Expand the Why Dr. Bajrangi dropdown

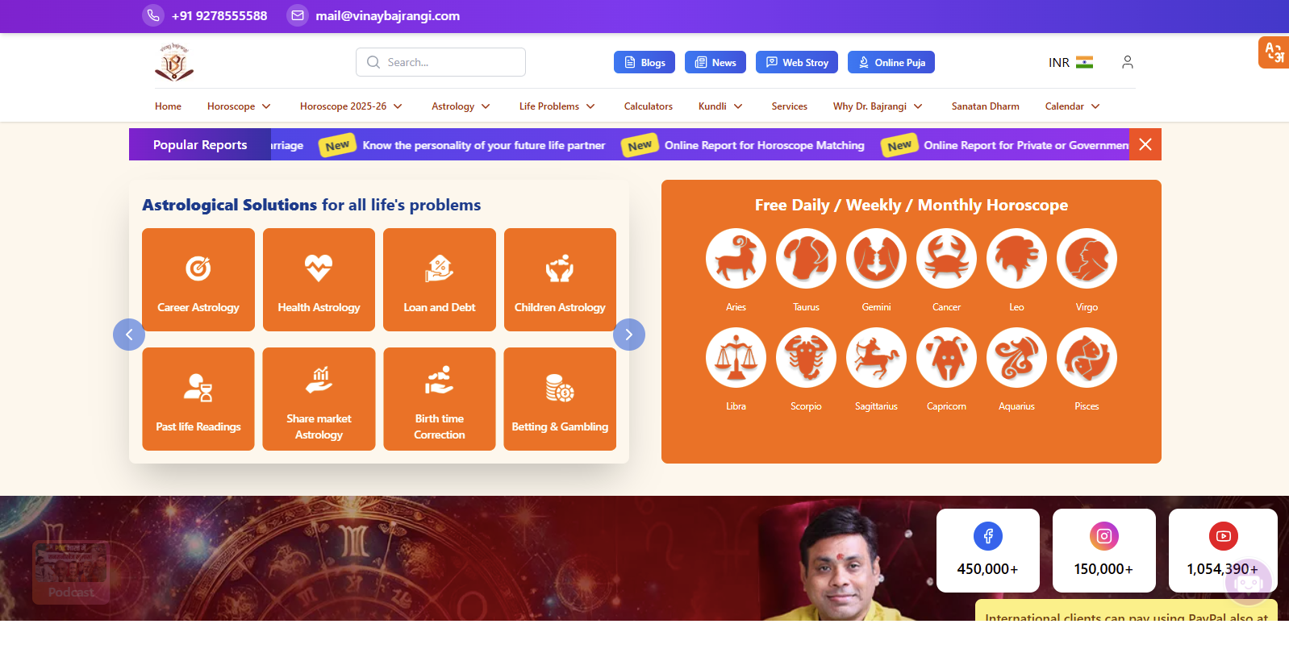point(878,106)
